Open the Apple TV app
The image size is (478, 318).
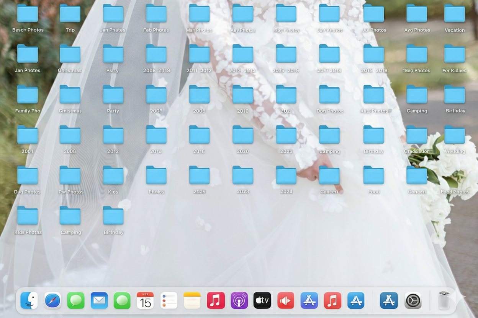tap(262, 301)
